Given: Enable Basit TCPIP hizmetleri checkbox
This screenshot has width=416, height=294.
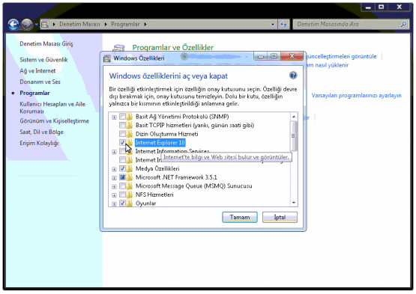Looking at the screenshot, I should pyautogui.click(x=122, y=125).
